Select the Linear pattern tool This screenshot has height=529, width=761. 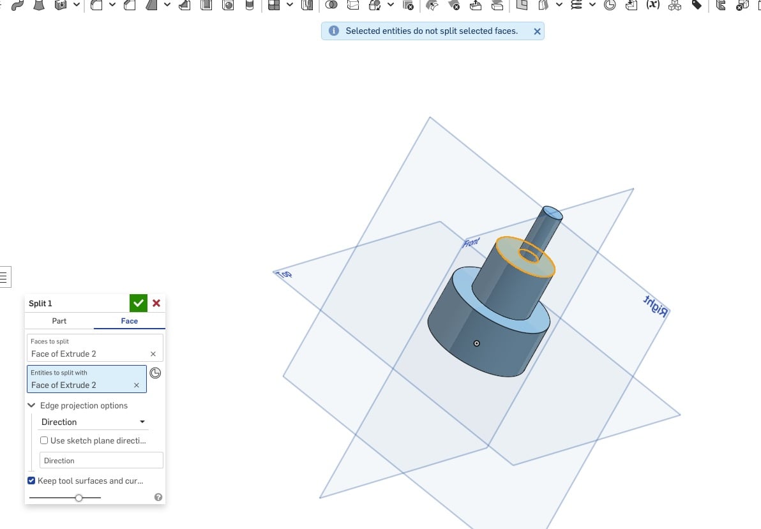pos(274,5)
